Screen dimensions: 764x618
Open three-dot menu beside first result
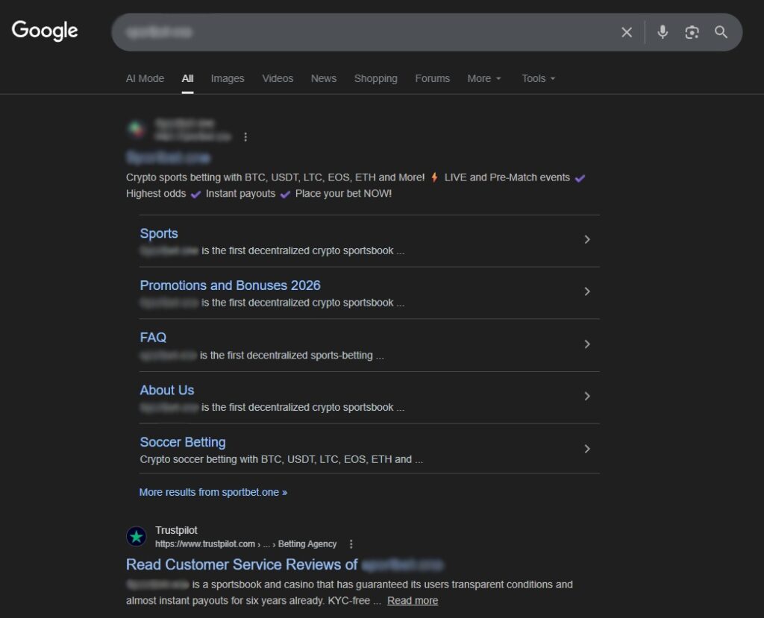pos(245,137)
